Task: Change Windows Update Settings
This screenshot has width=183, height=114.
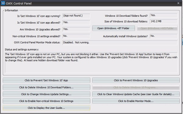Action: [46, 94]
